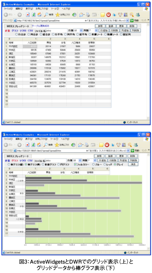Click the Mail icon in the bar-chart window toolbar

pyautogui.click(x=81, y=145)
